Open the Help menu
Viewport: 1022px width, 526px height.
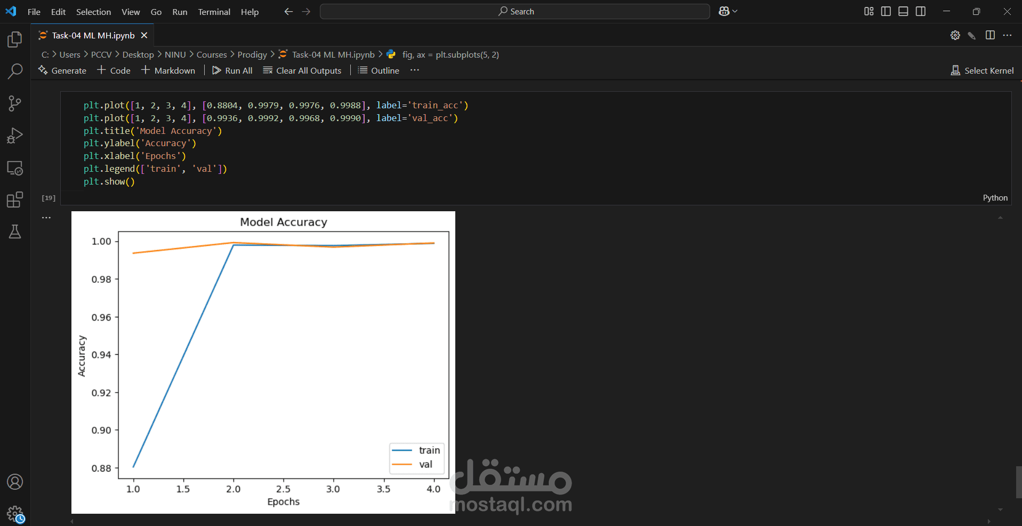point(250,12)
